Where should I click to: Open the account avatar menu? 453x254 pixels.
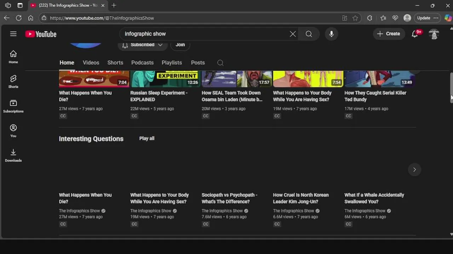[x=434, y=34]
